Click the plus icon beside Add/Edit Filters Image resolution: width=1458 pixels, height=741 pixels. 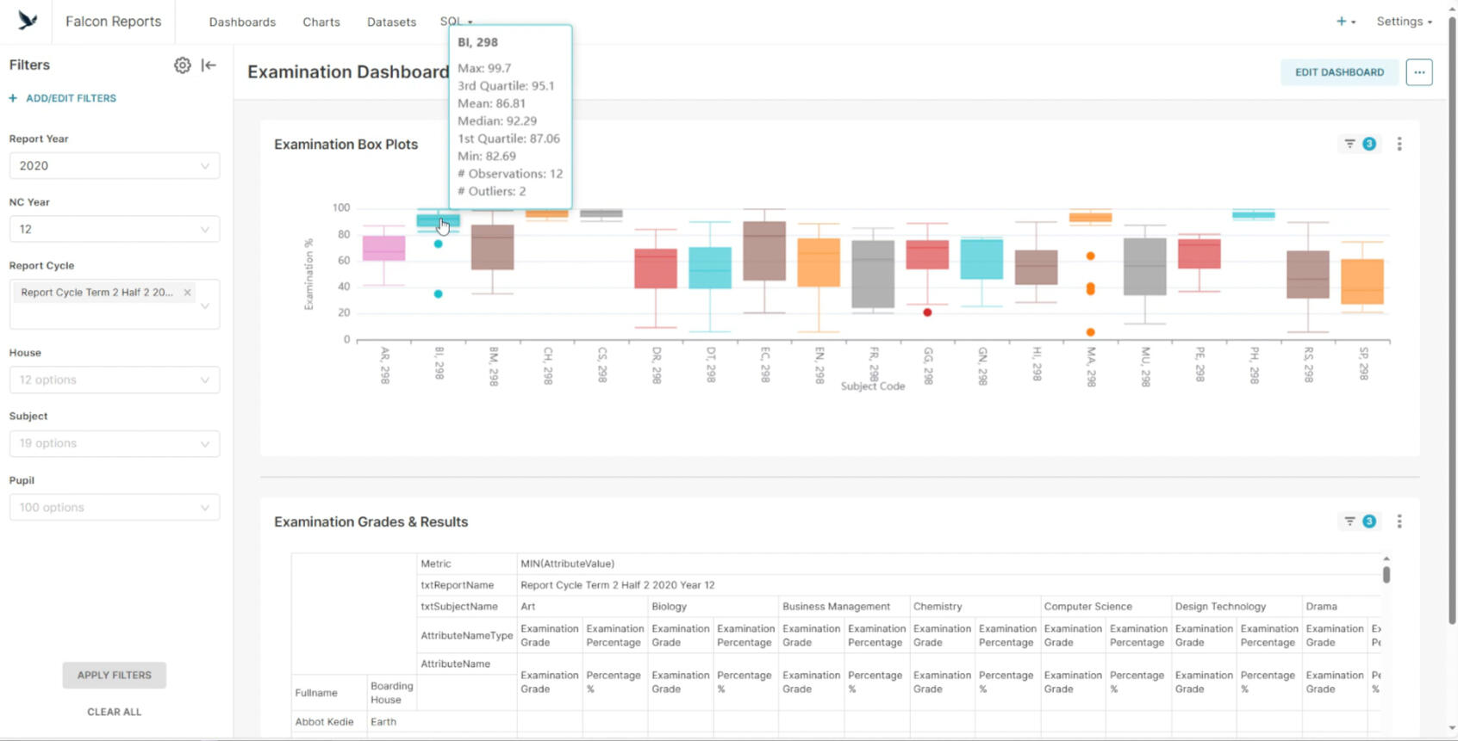click(13, 98)
